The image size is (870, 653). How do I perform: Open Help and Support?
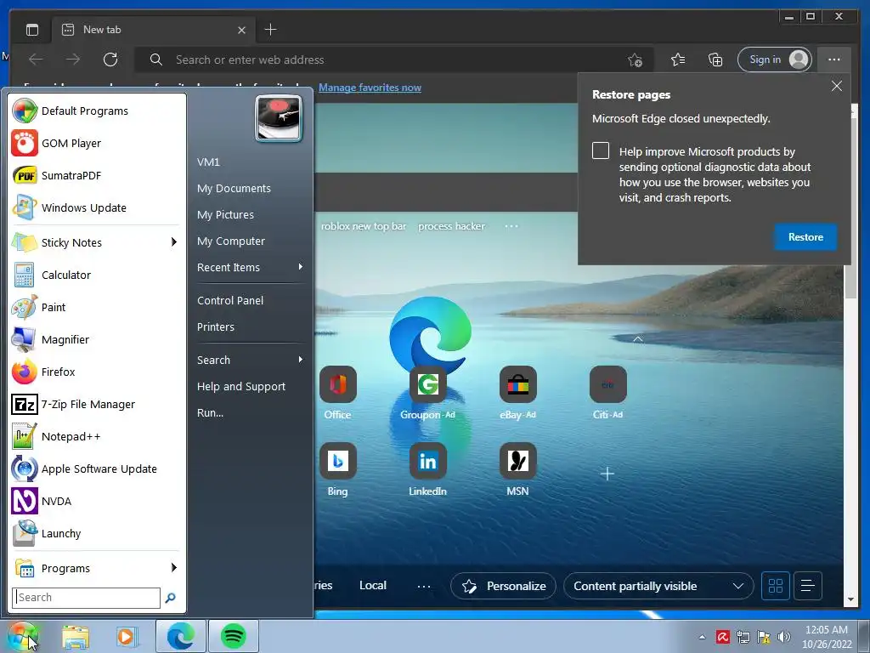click(x=240, y=387)
